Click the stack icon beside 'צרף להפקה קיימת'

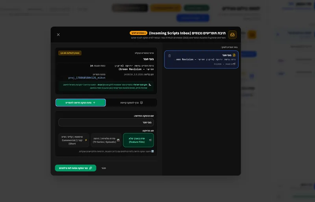click(141, 103)
